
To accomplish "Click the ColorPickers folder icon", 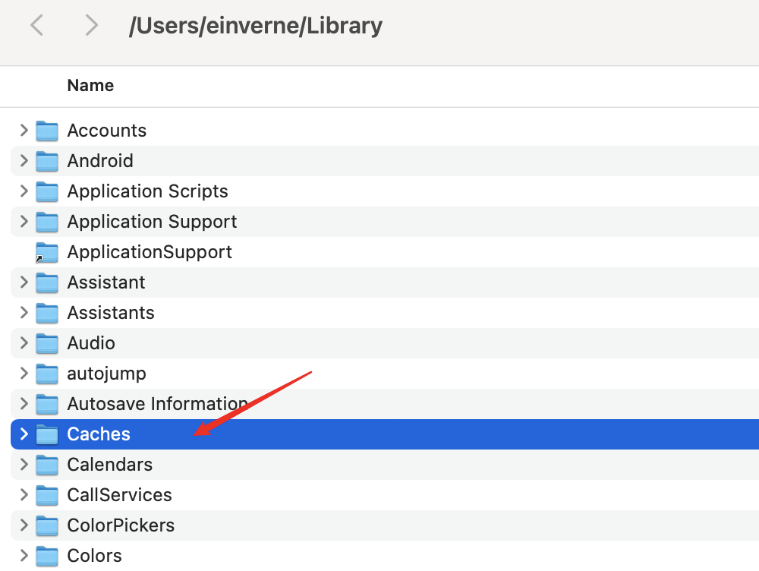I will click(47, 525).
